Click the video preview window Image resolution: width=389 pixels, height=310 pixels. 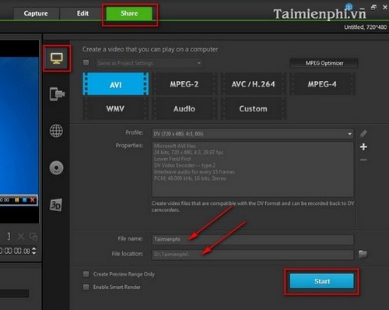(x=19, y=131)
